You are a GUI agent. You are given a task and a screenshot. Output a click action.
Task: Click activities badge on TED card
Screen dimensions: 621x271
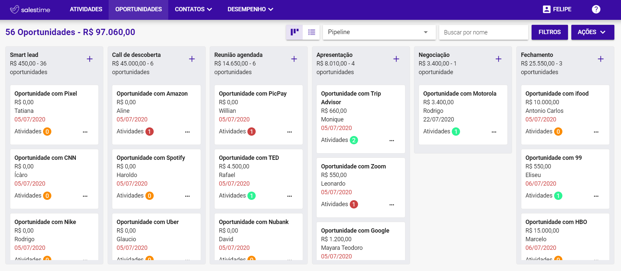(252, 196)
